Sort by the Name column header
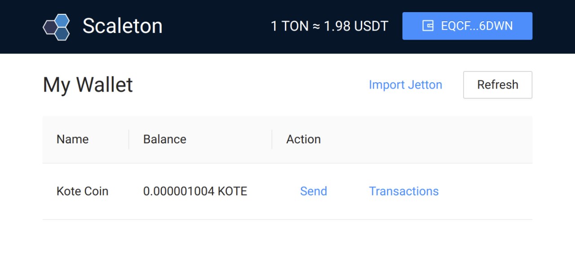575x265 pixels. tap(72, 139)
